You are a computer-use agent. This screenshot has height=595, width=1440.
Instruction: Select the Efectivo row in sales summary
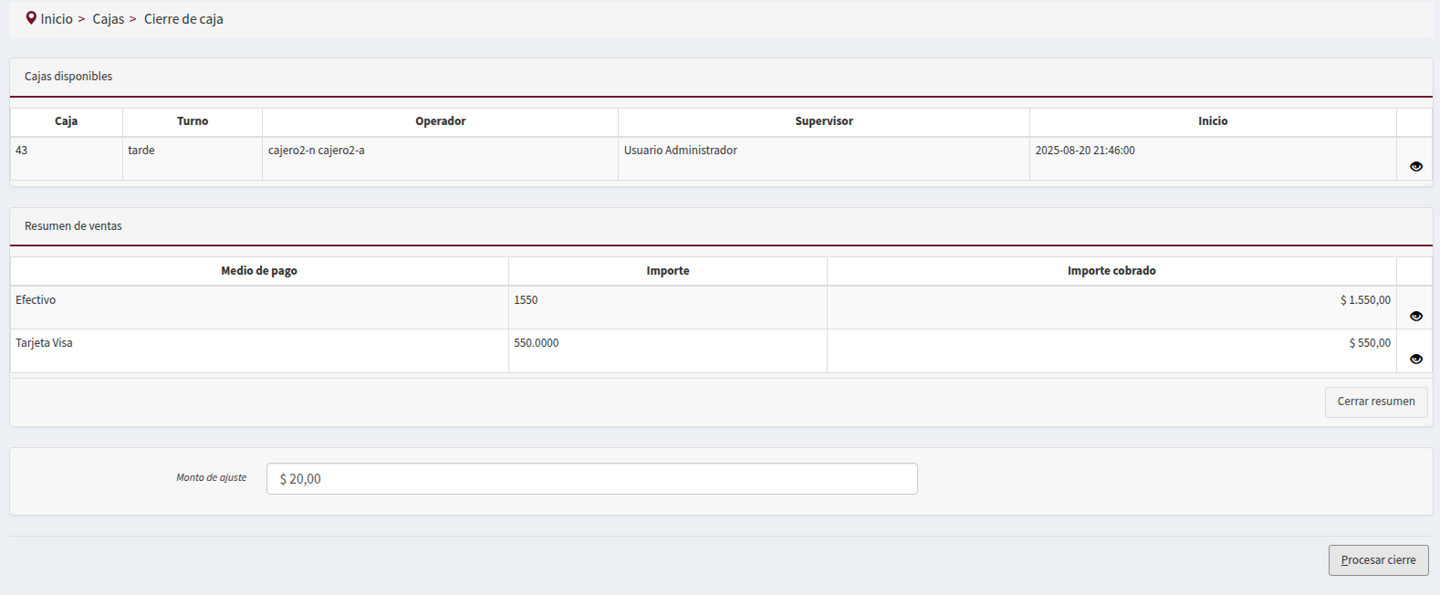[x=36, y=300]
